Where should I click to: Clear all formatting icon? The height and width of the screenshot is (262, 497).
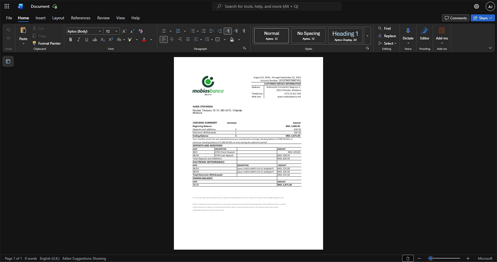[141, 31]
